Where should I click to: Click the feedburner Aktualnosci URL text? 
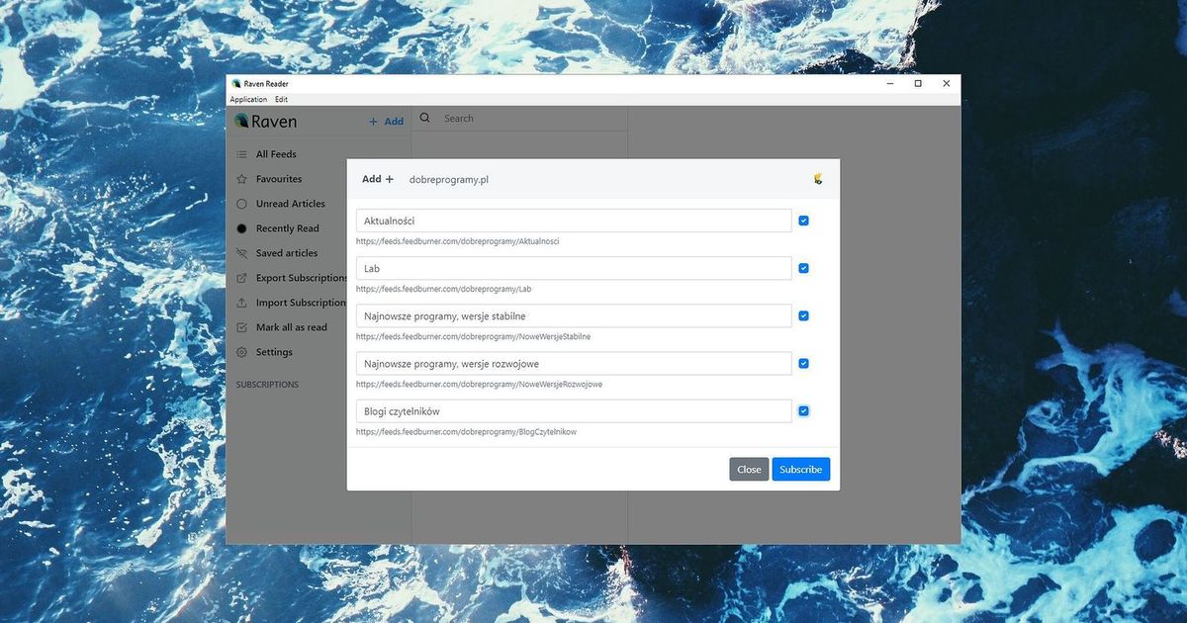457,241
